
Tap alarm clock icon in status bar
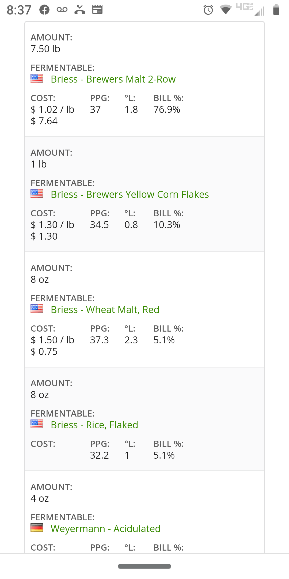(208, 10)
